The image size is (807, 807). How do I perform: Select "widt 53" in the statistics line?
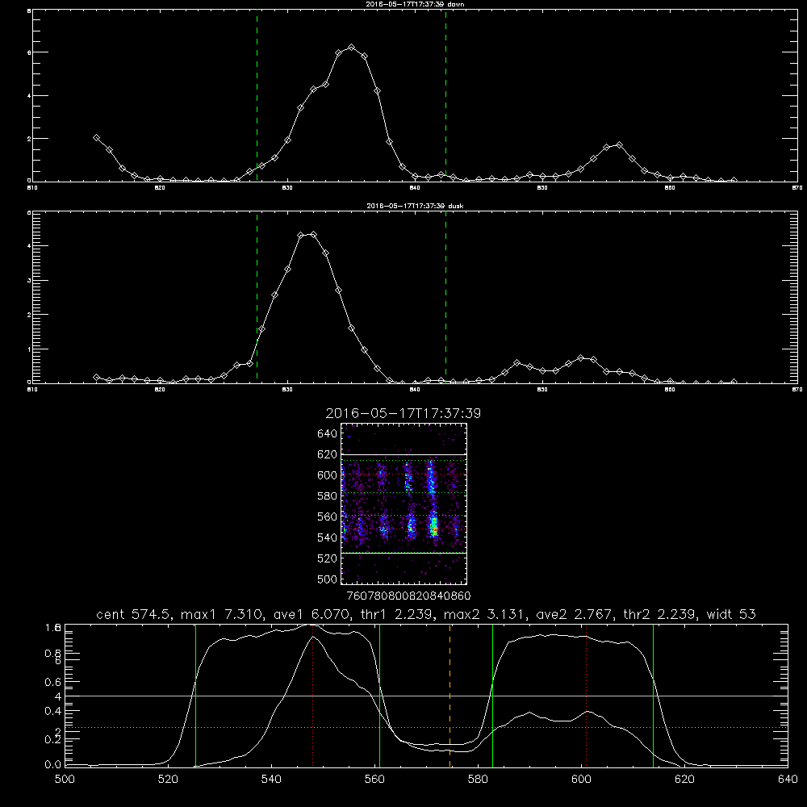(x=731, y=614)
